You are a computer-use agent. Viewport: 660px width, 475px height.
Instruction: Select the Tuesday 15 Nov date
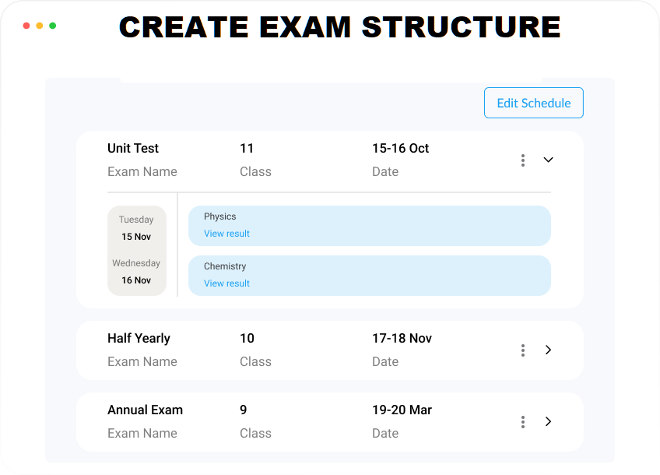pyautogui.click(x=136, y=228)
